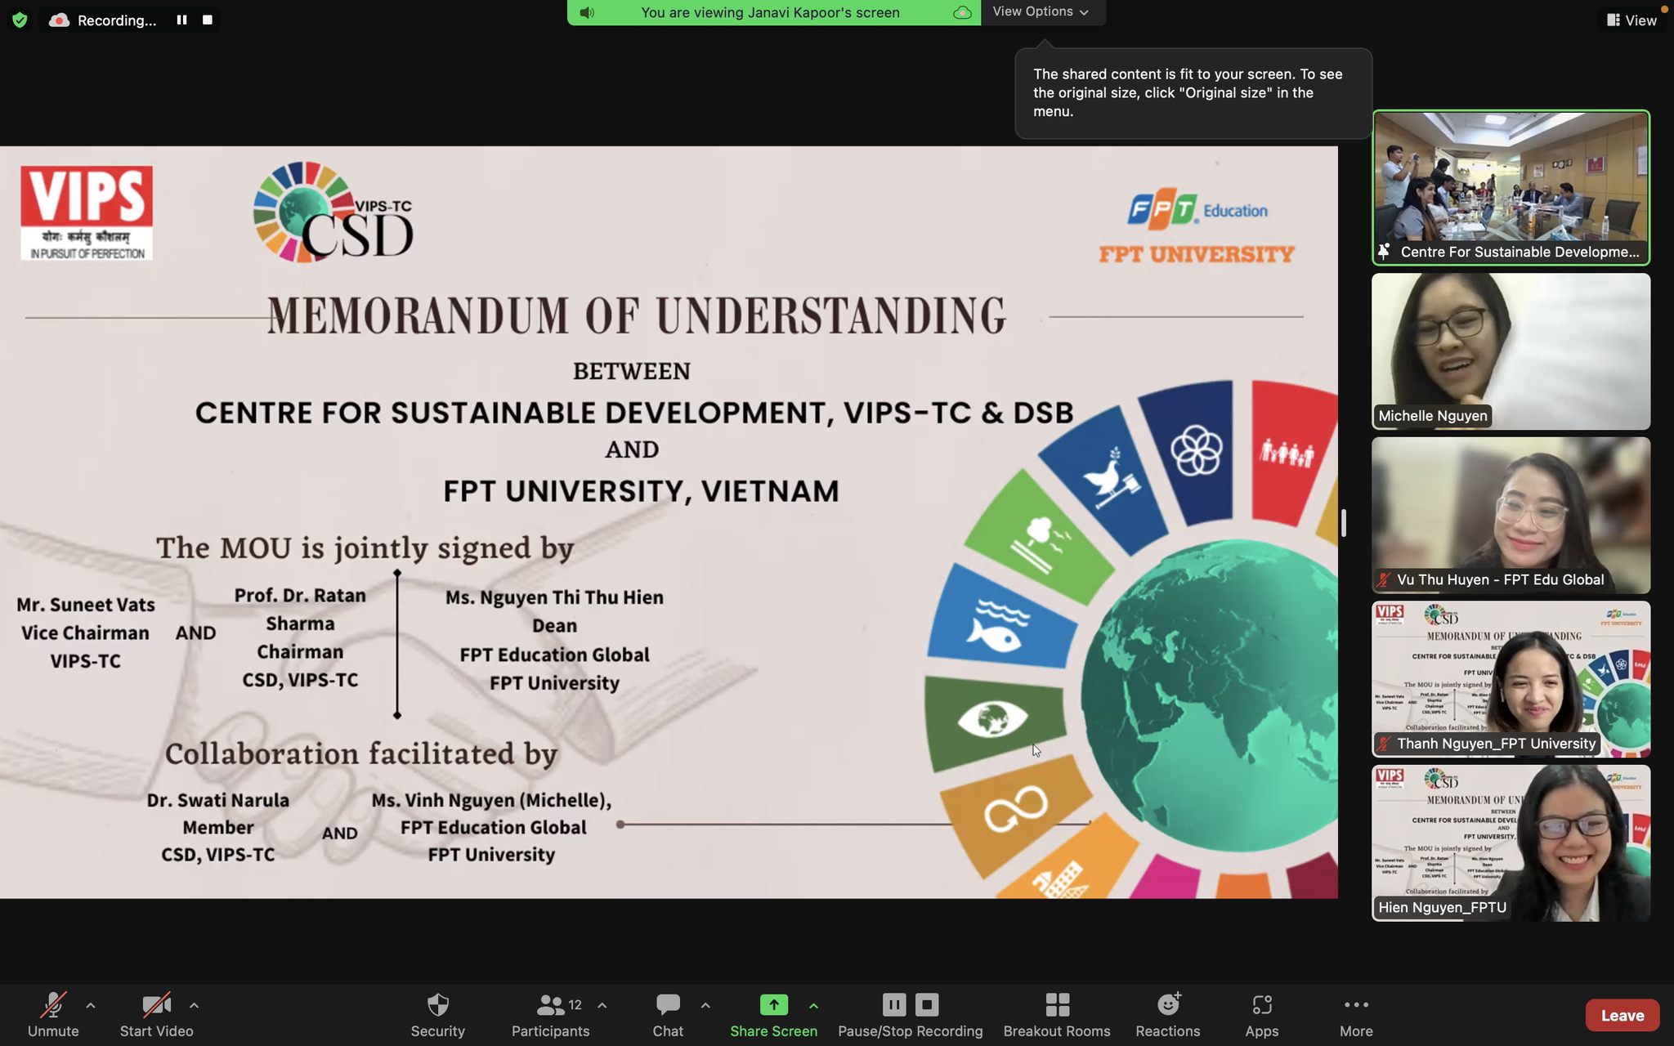Viewport: 1674px width, 1046px height.
Task: Expand video settings arrow beside Start Video
Action: (194, 1005)
